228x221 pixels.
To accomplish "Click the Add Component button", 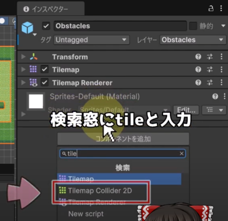I will pos(123,139).
